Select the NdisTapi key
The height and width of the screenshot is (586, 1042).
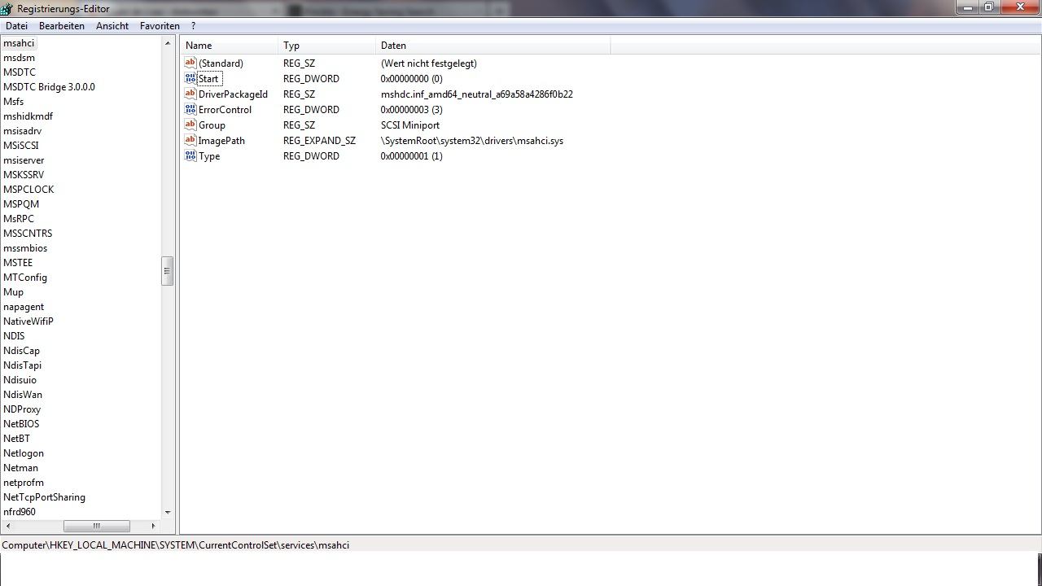pyautogui.click(x=22, y=365)
